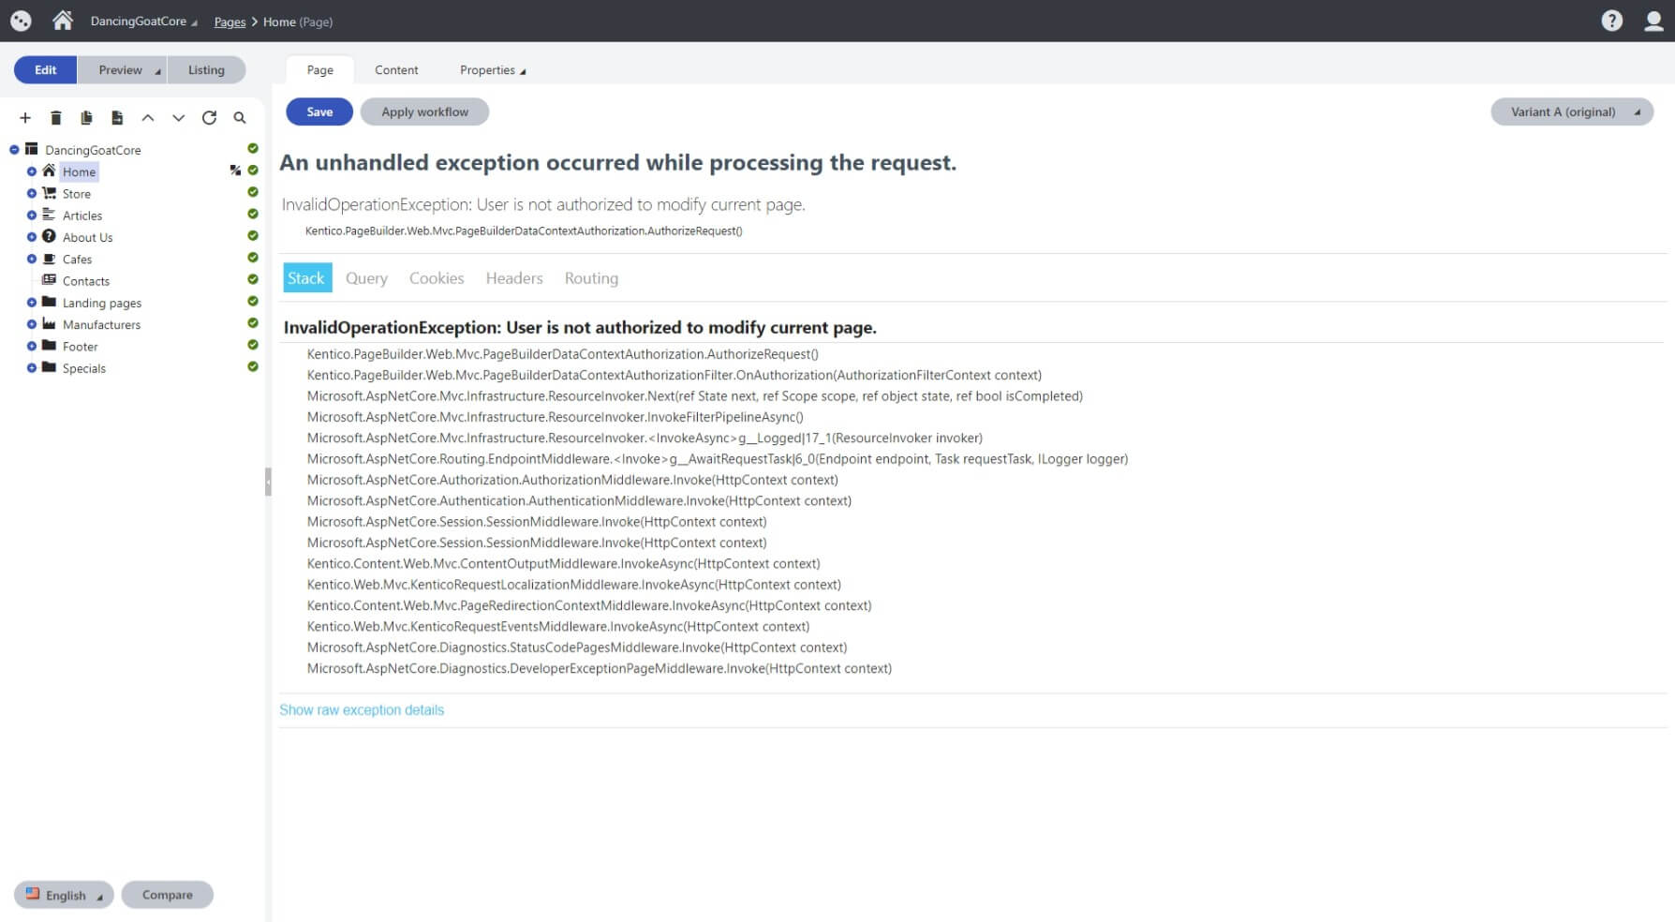Click the Cafes coffee cup icon
The width and height of the screenshot is (1675, 922).
[49, 259]
